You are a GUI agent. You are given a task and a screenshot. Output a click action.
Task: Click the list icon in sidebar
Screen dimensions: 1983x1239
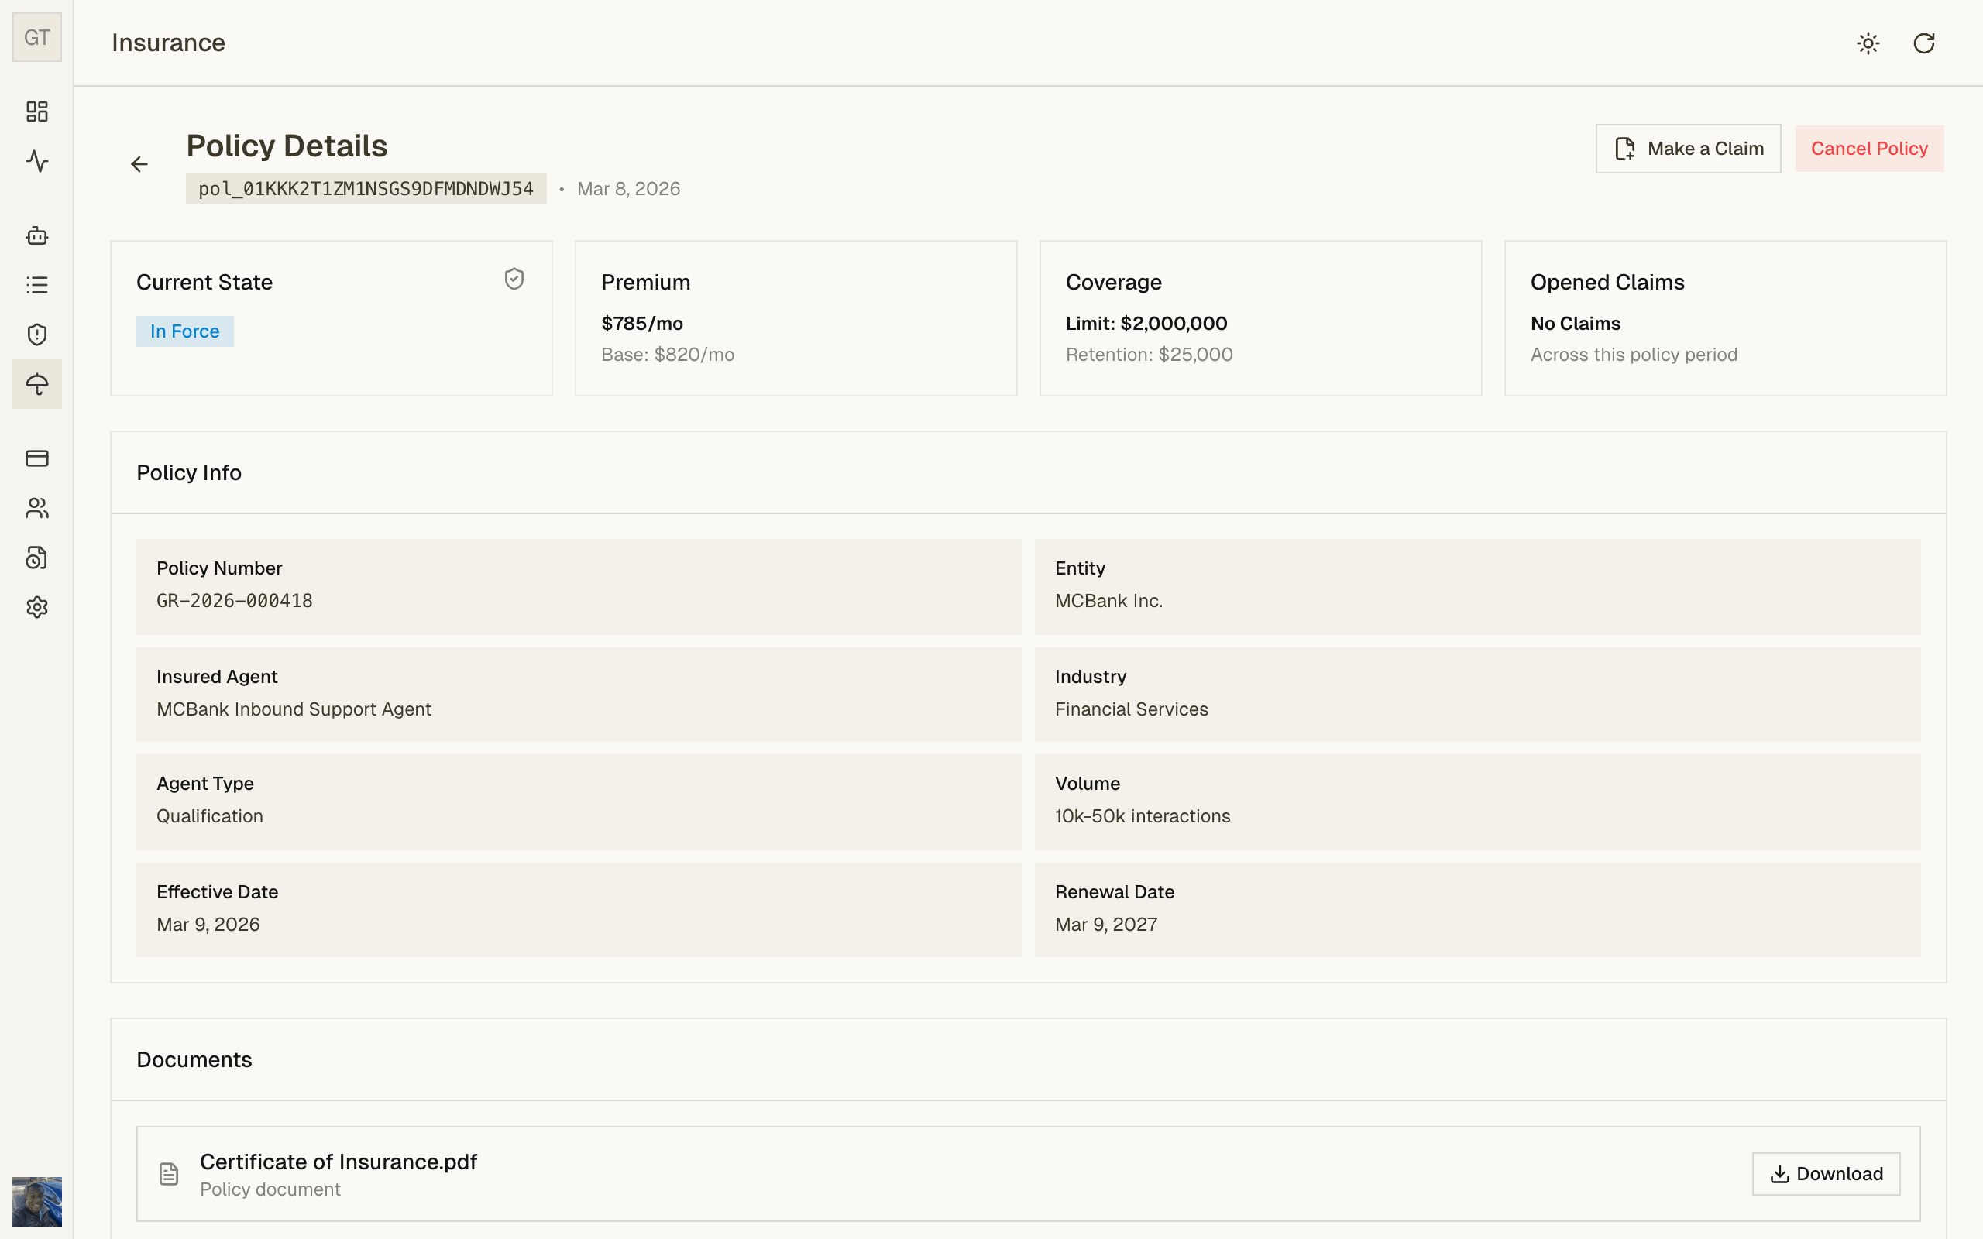click(37, 285)
